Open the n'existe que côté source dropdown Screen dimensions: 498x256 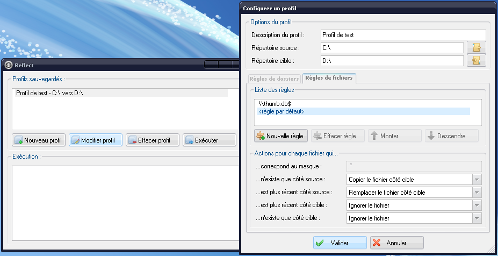477,179
